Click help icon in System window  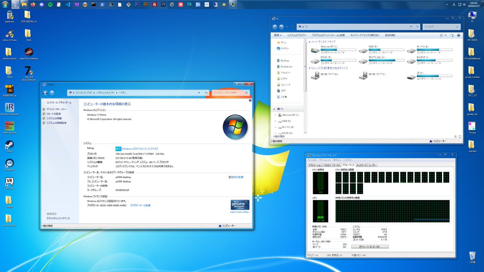pyautogui.click(x=250, y=100)
